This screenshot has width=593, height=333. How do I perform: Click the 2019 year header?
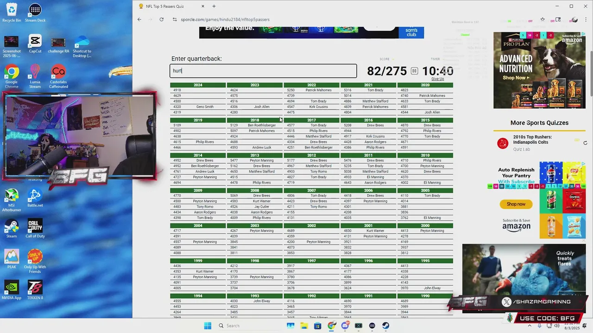pyautogui.click(x=198, y=120)
